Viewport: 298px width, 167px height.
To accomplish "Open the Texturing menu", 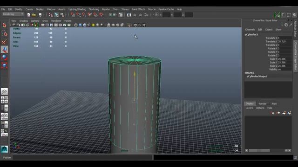I will click(94, 9).
